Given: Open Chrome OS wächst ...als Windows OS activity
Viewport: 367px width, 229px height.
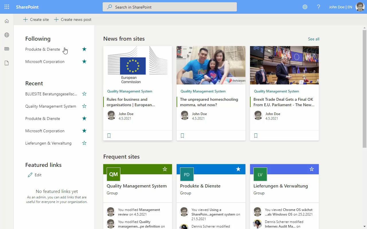Looking at the screenshot, I should pyautogui.click(x=289, y=212).
